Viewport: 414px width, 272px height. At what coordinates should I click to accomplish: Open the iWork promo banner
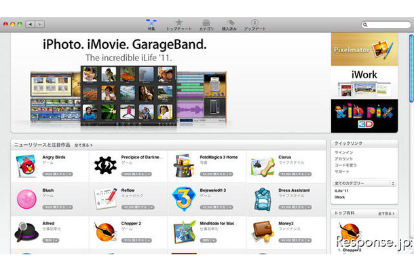coord(364,82)
